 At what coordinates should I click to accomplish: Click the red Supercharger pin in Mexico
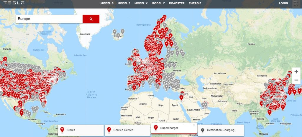point(22,113)
